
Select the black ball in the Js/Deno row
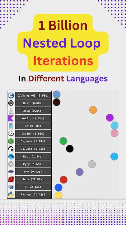(70, 148)
